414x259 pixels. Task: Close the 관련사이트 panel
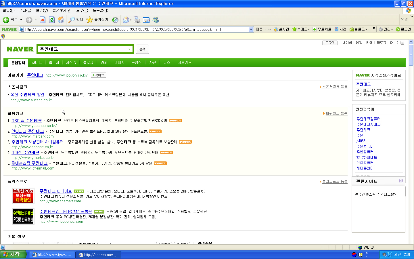click(x=401, y=181)
